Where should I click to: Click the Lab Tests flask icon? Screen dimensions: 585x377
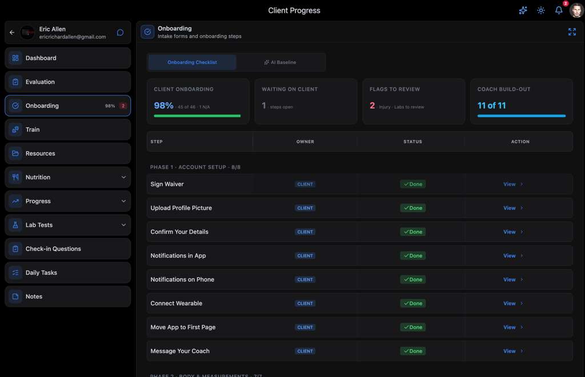pyautogui.click(x=15, y=225)
